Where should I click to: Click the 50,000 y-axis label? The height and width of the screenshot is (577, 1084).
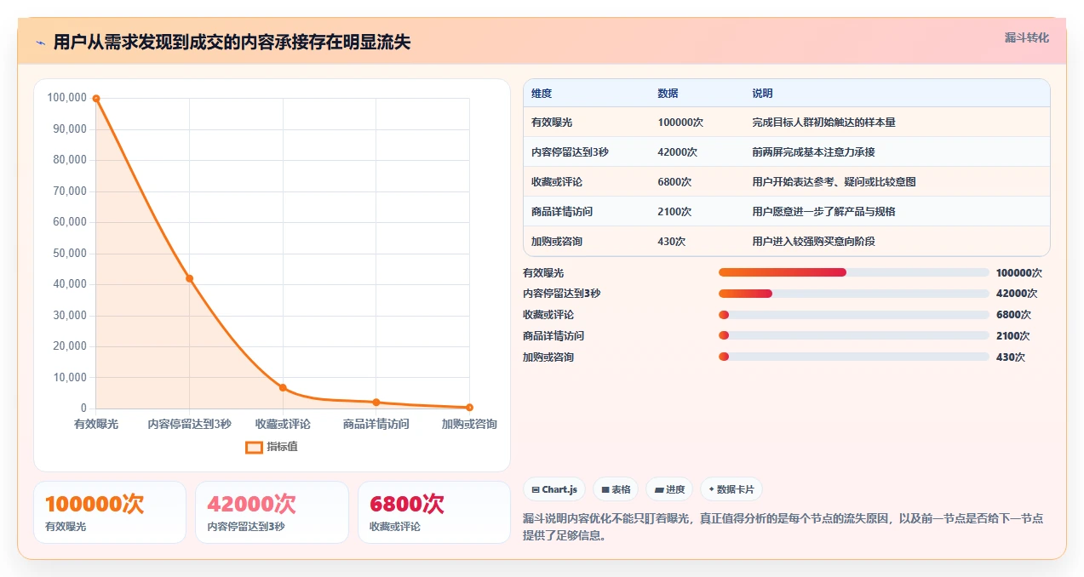(x=70, y=254)
